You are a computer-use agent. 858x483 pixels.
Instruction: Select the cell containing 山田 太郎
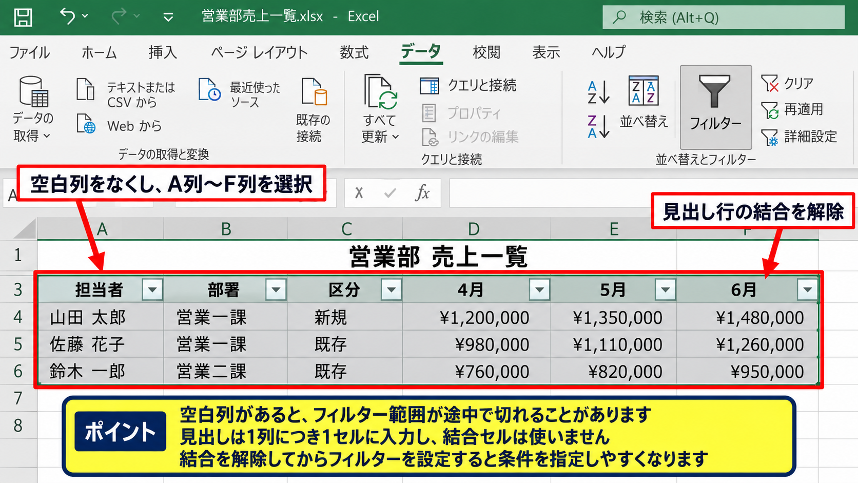(101, 317)
